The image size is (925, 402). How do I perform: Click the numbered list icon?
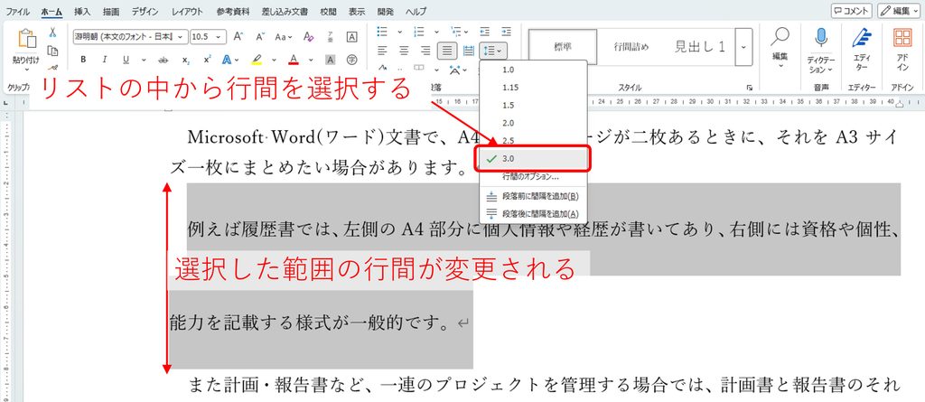tap(419, 32)
